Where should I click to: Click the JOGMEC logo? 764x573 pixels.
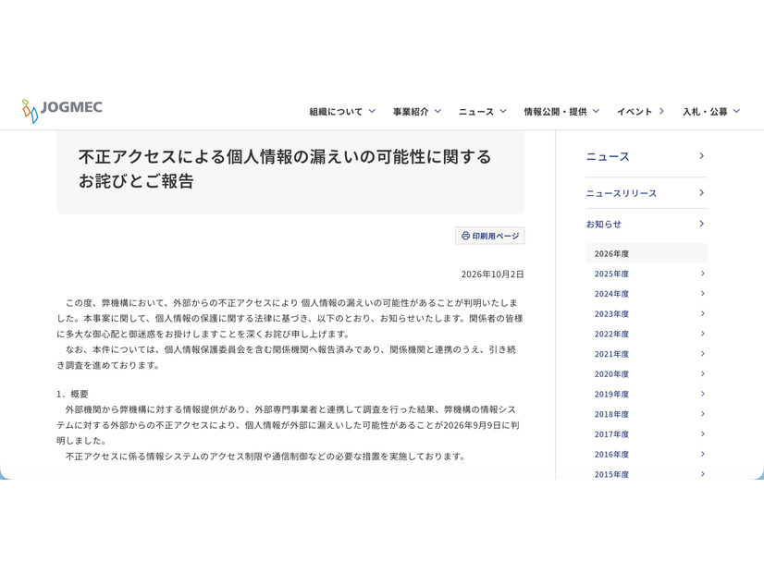click(x=62, y=111)
